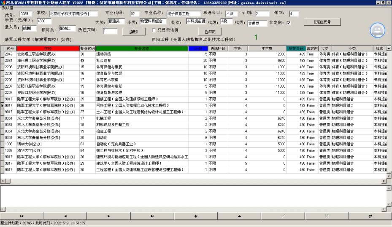Click the 专业名称 column header

(x=142, y=48)
